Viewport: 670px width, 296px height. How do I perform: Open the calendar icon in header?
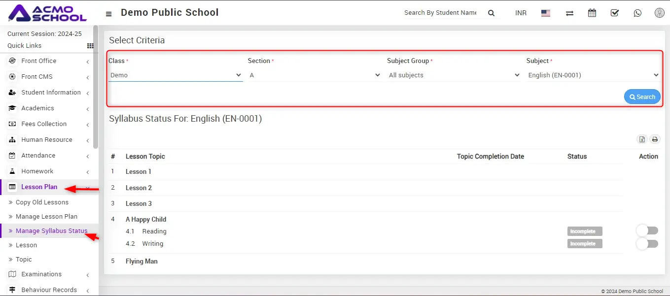[592, 13]
